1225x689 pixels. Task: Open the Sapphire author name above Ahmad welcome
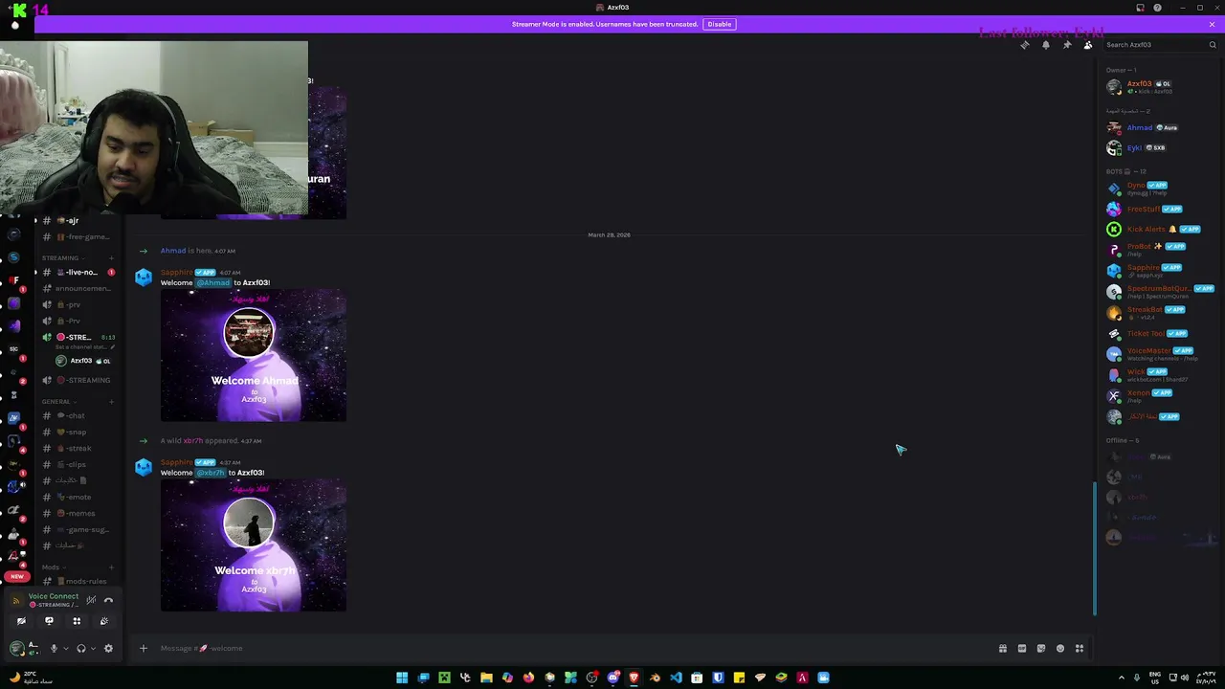tap(176, 273)
